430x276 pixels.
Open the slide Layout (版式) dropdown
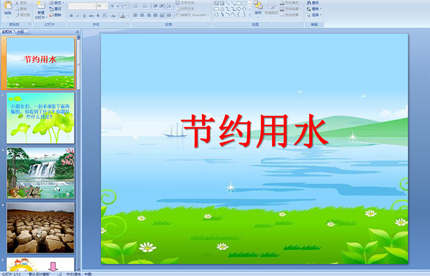pyautogui.click(x=57, y=2)
